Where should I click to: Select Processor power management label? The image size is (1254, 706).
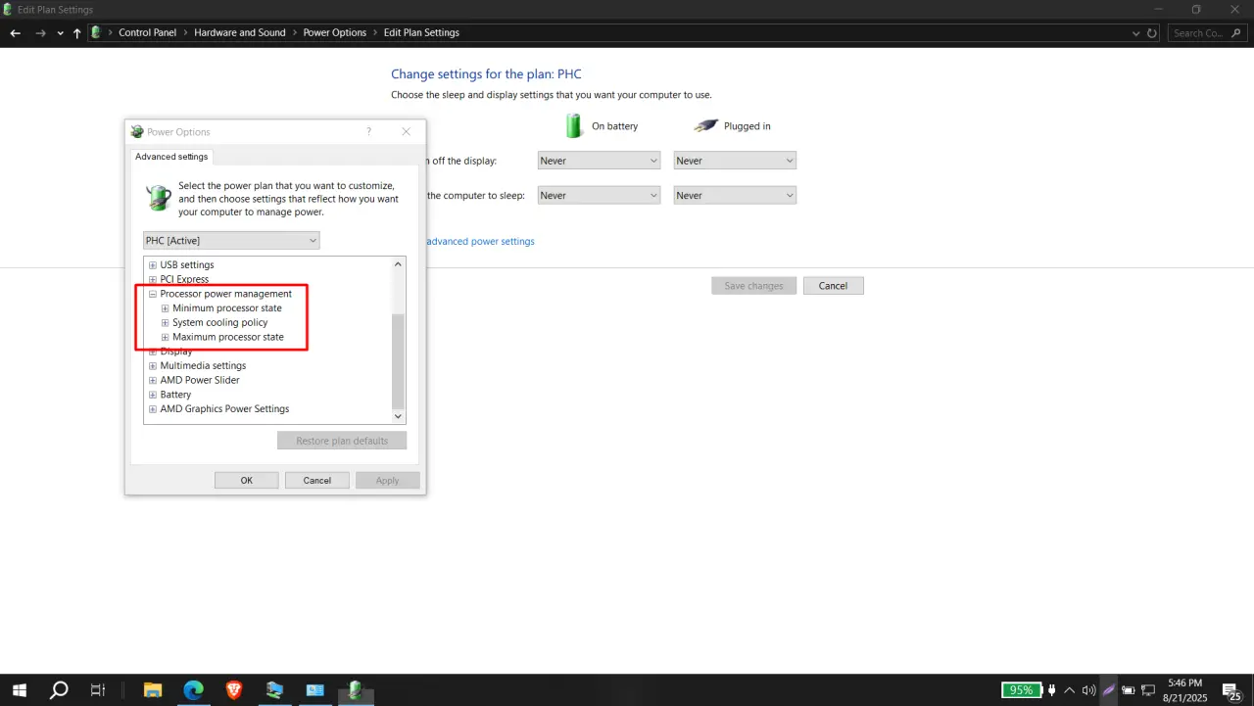(226, 294)
